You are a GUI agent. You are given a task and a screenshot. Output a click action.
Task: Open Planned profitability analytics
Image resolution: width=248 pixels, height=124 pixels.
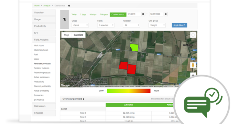coord(42,86)
